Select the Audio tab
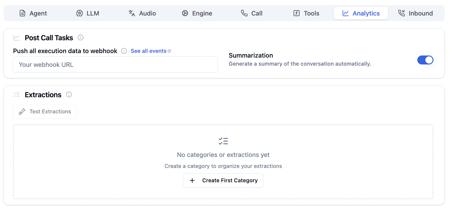Screen dimensions: 449x213 point(142,13)
